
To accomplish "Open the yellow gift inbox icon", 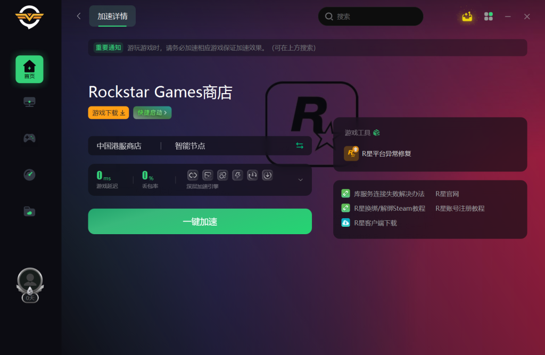I will (x=467, y=16).
